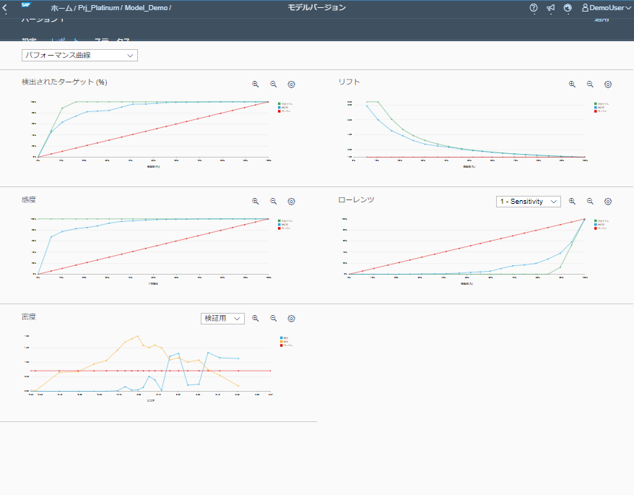Zoom in on the 密度 chart
Screen dimensions: 634x495
point(256,319)
